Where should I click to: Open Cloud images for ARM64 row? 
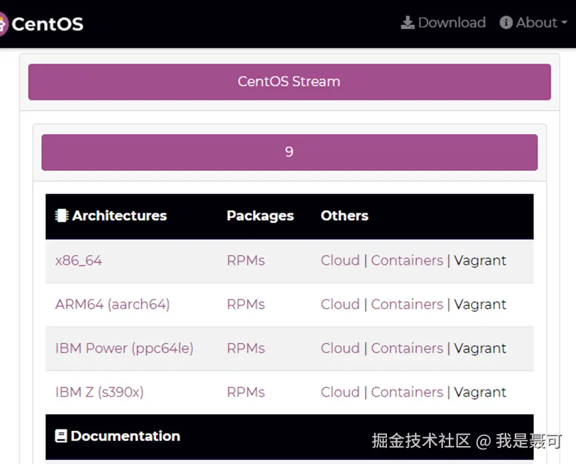click(x=340, y=304)
